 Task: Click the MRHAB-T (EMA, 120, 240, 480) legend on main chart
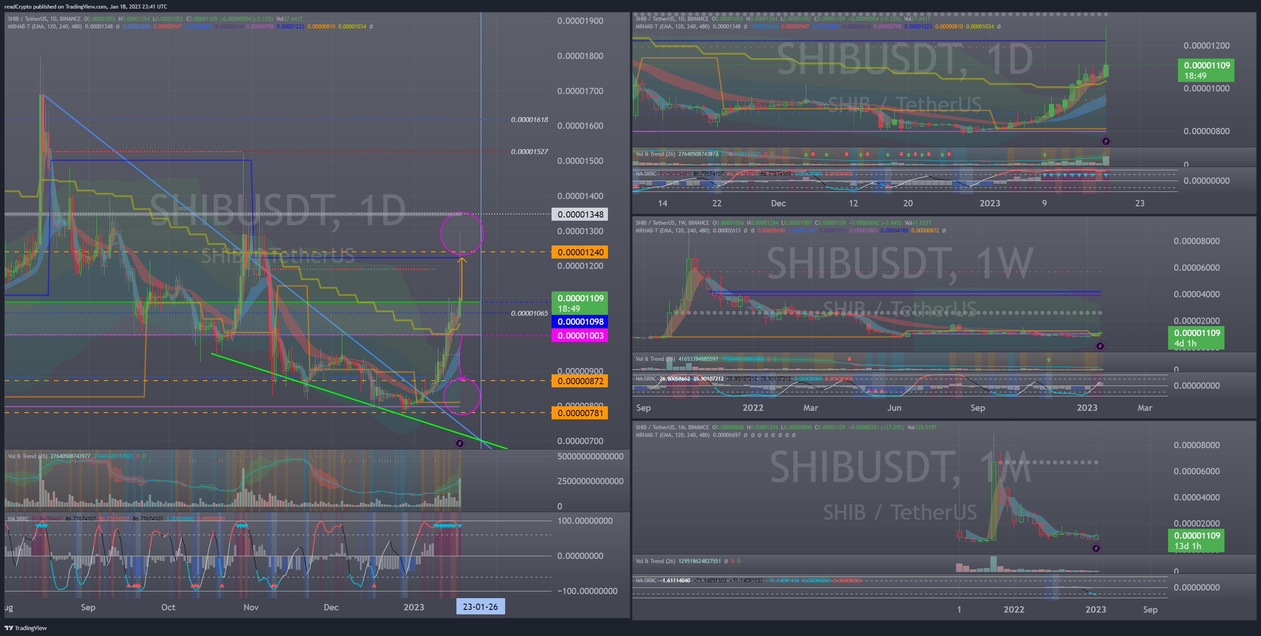(45, 27)
